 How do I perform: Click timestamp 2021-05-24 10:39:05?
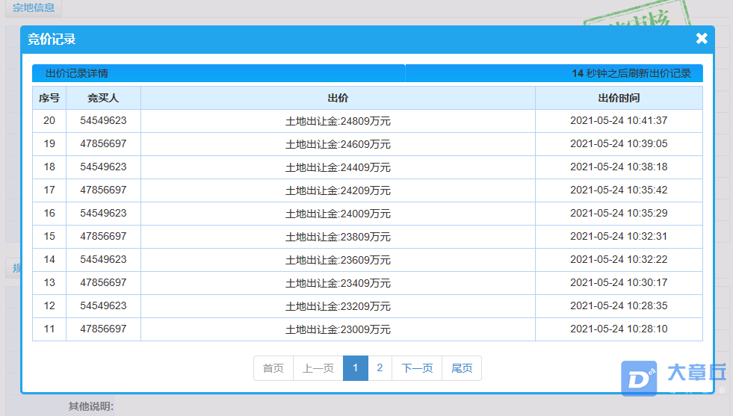click(619, 143)
